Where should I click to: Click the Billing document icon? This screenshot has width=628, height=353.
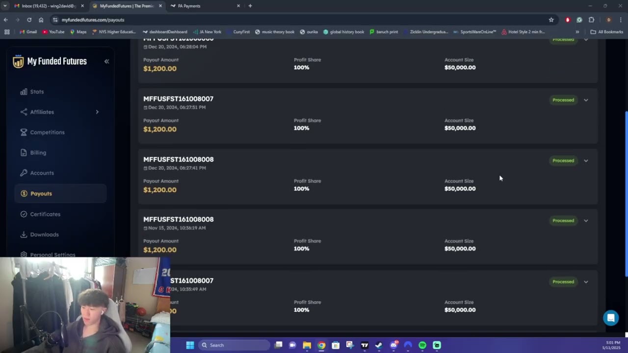click(24, 152)
